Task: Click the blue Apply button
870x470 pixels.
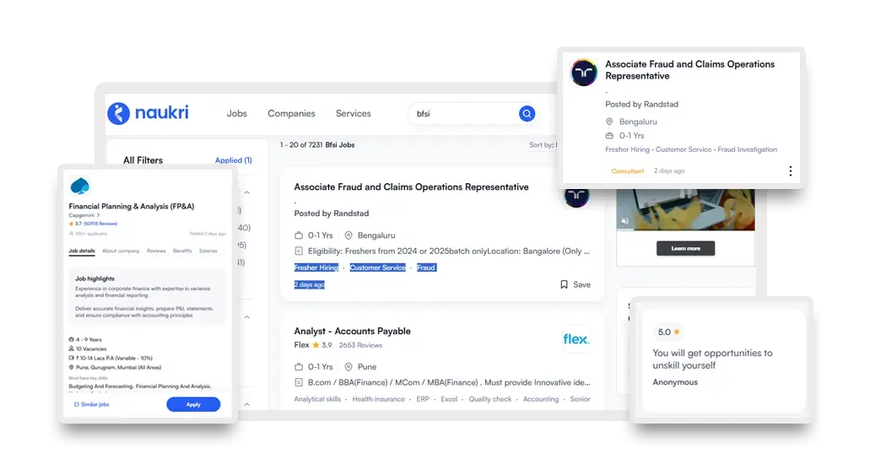Action: pyautogui.click(x=193, y=404)
